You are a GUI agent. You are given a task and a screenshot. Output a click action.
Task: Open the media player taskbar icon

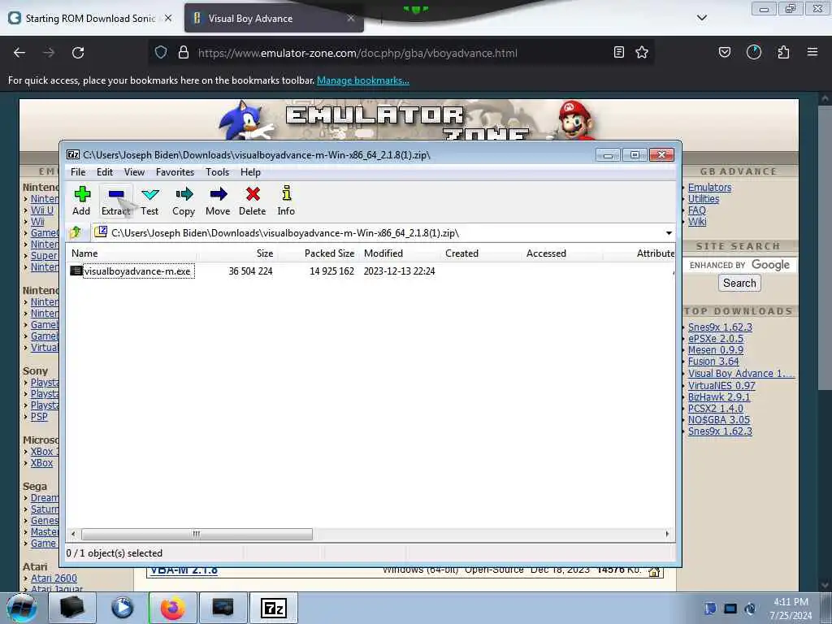pos(122,608)
